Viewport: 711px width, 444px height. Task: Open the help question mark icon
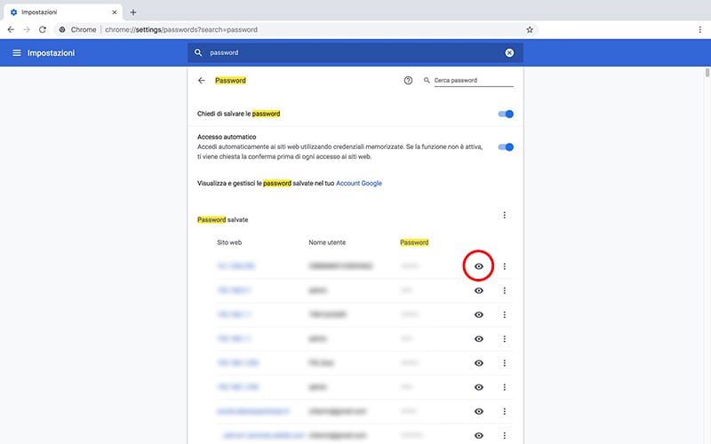(x=408, y=80)
